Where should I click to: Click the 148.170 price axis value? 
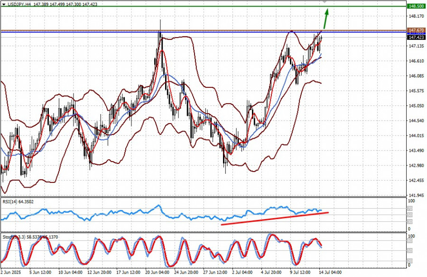tap(417, 16)
